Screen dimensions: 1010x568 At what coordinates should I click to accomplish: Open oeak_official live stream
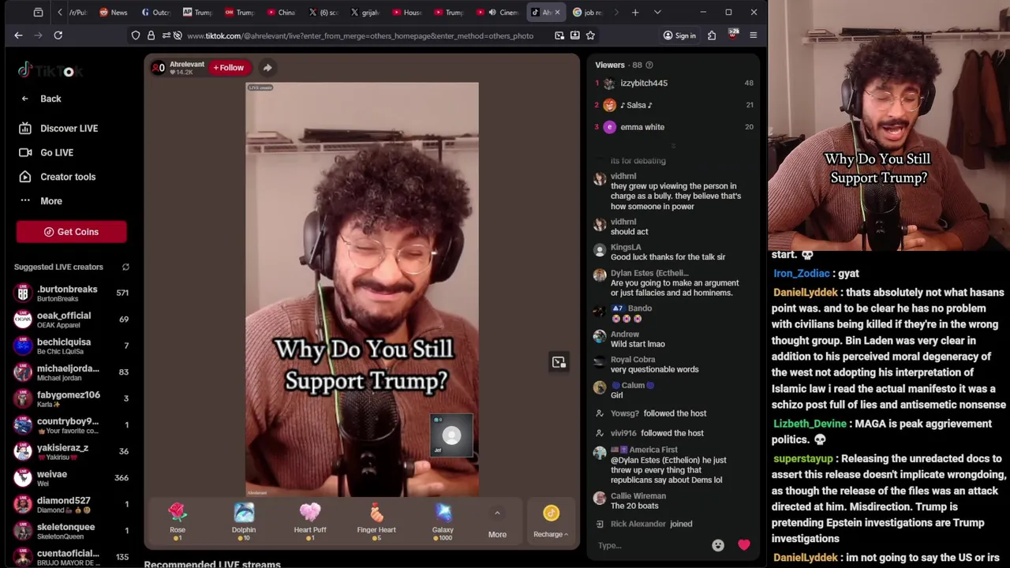71,319
